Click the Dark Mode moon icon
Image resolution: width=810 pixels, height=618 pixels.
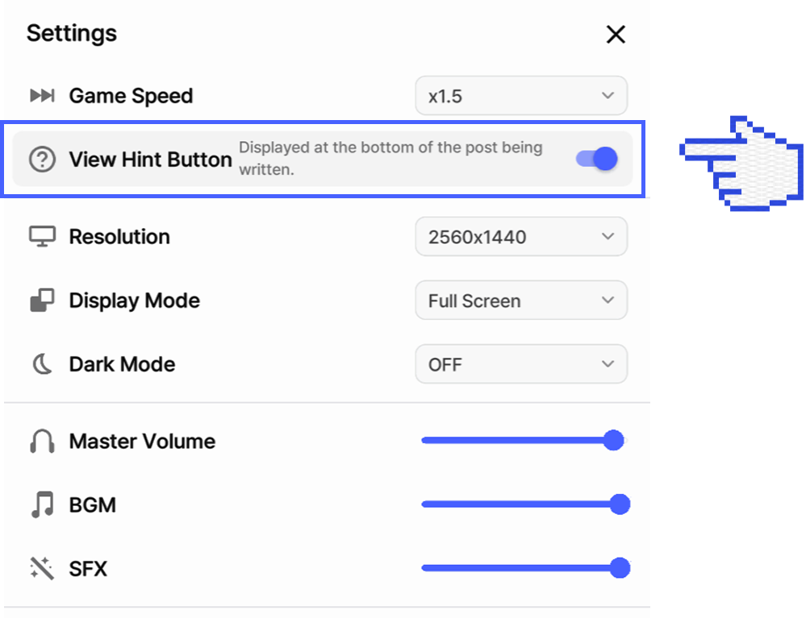[x=43, y=364]
